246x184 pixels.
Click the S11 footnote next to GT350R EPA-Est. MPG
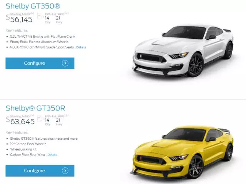point(66,115)
